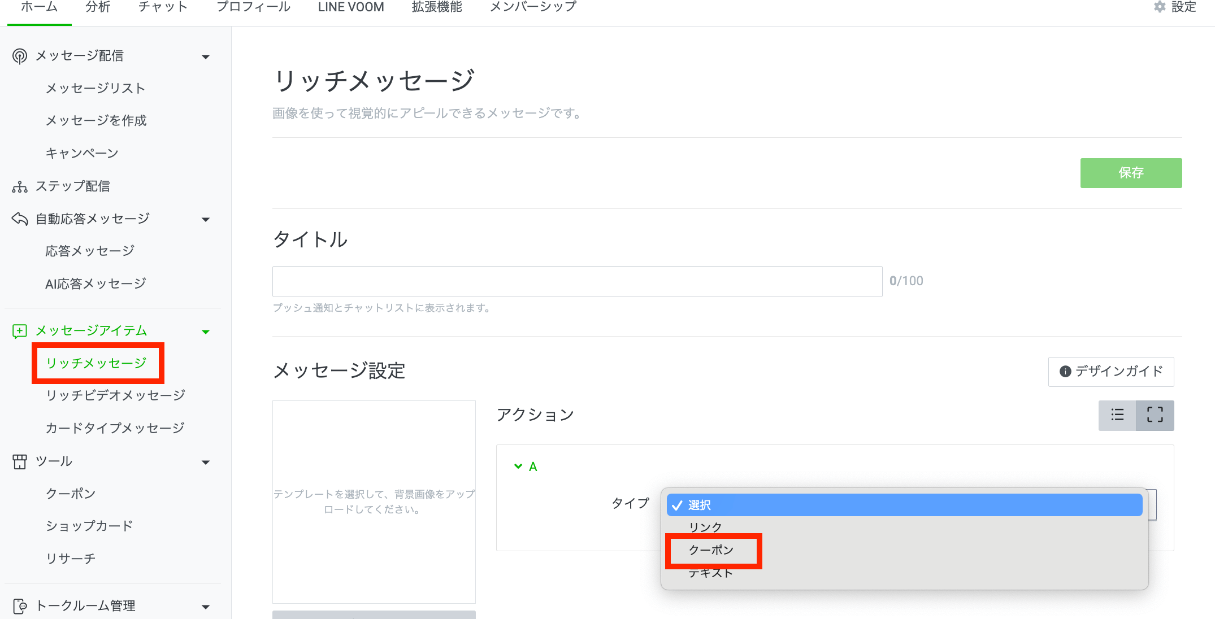Choose Link option in type dropdown

[705, 527]
